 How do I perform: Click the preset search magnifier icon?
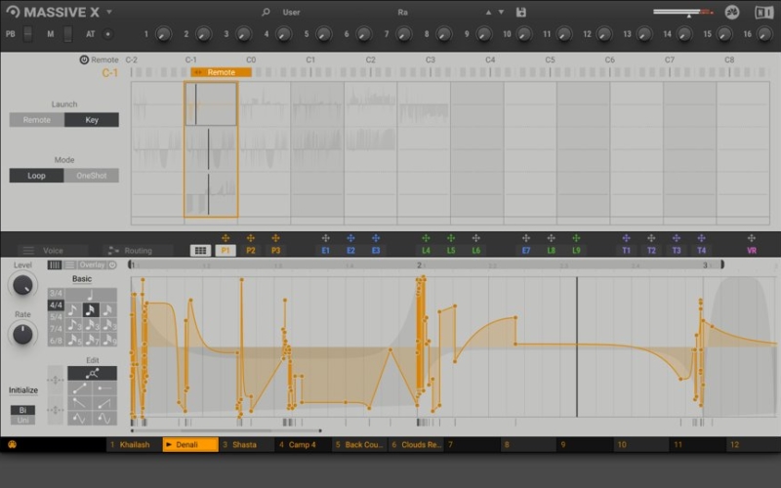tap(266, 12)
